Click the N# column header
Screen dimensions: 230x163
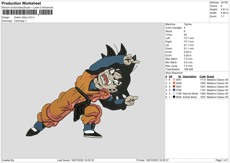[169, 76]
